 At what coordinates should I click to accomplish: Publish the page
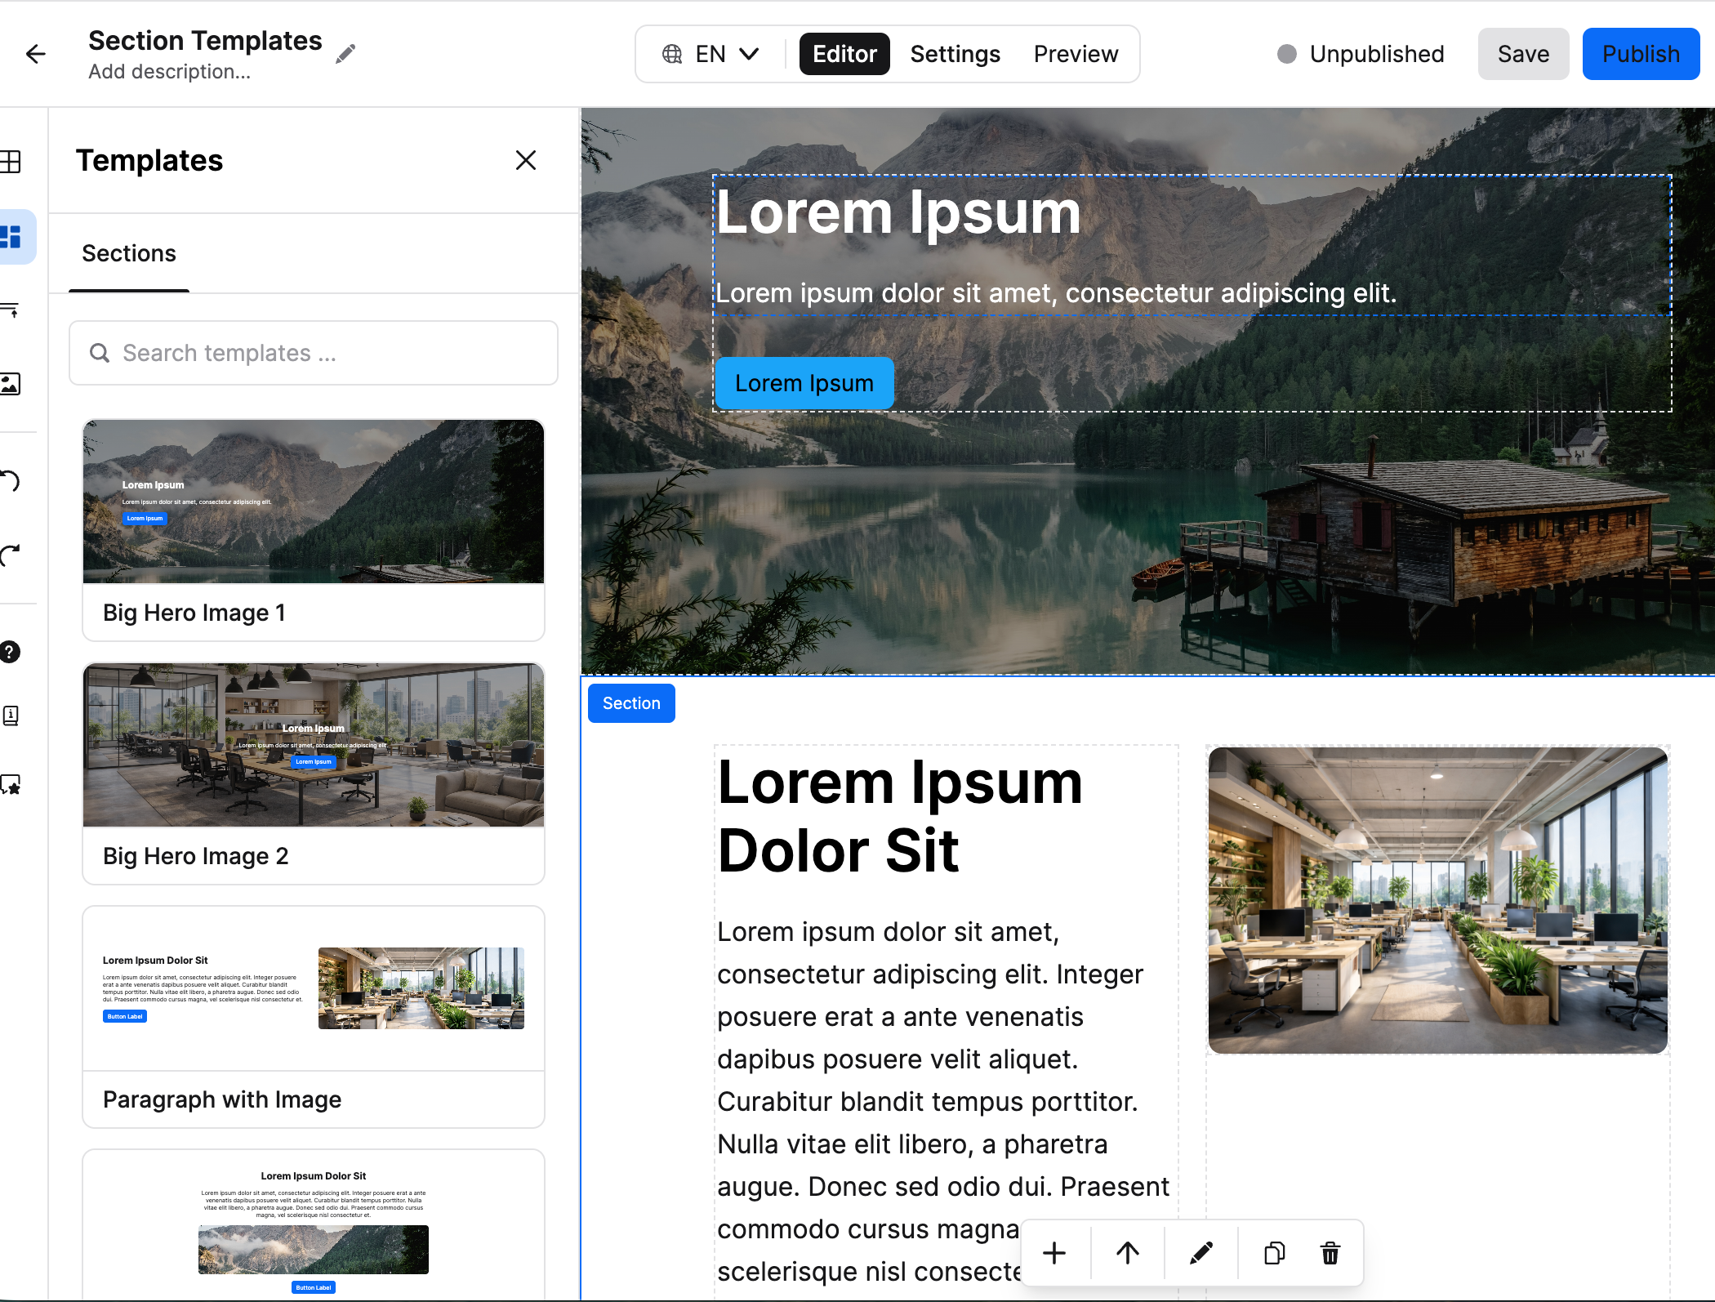click(x=1641, y=54)
